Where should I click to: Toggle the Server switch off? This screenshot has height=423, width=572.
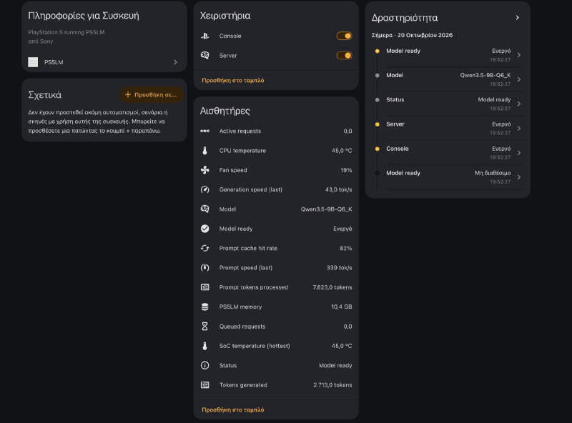[x=344, y=56]
